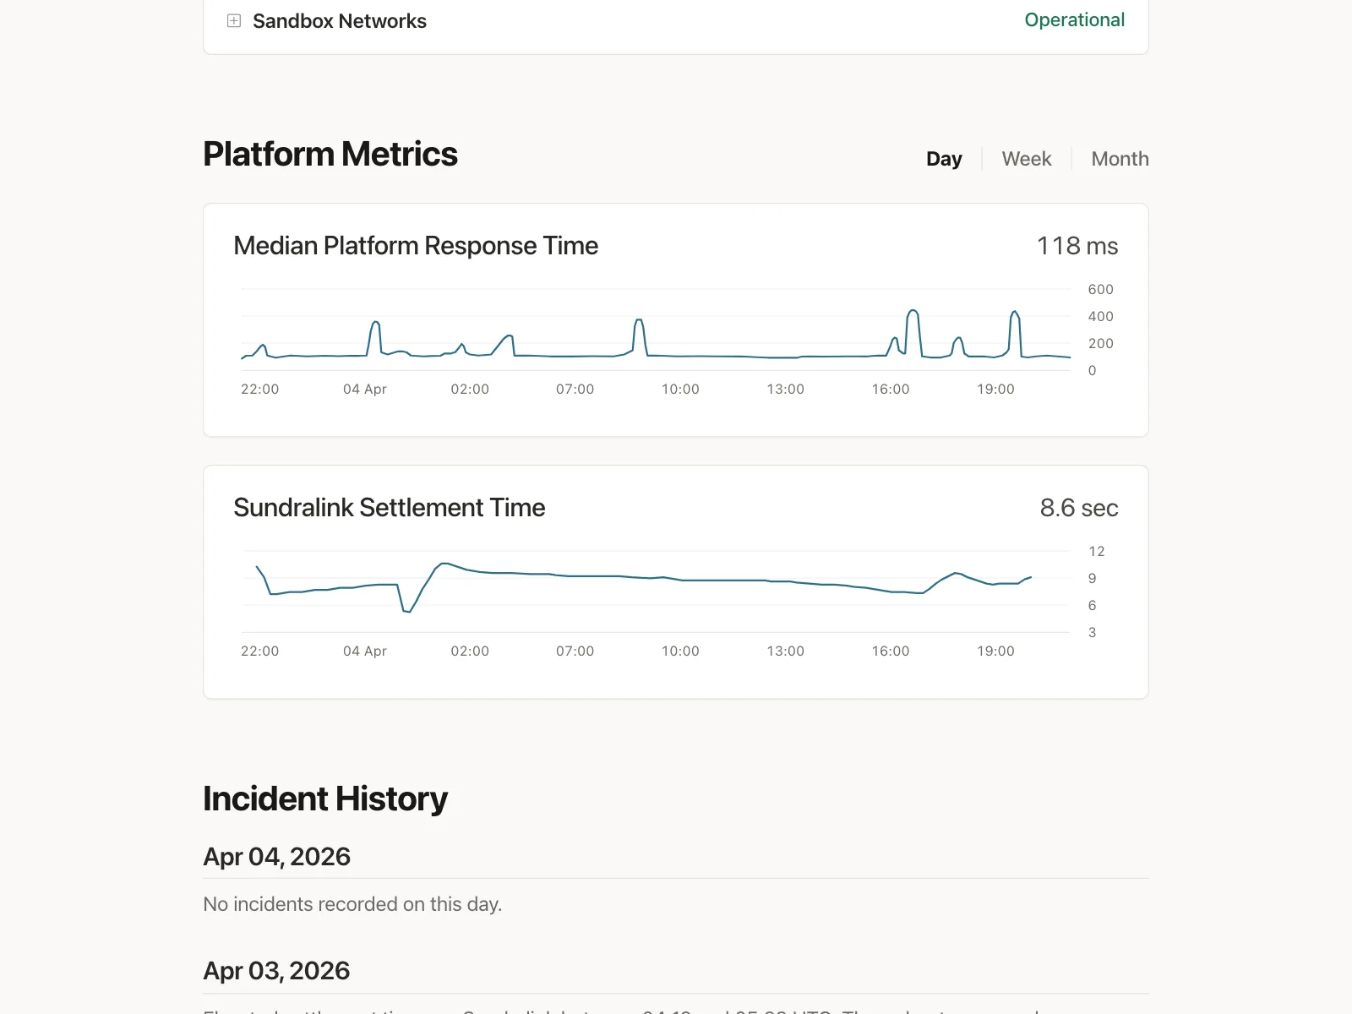
Task: Click the No incidents recorded message
Action: tap(352, 904)
